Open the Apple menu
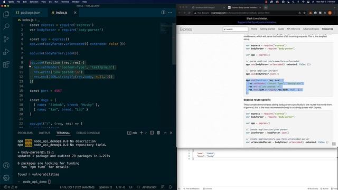 tap(4, 2)
